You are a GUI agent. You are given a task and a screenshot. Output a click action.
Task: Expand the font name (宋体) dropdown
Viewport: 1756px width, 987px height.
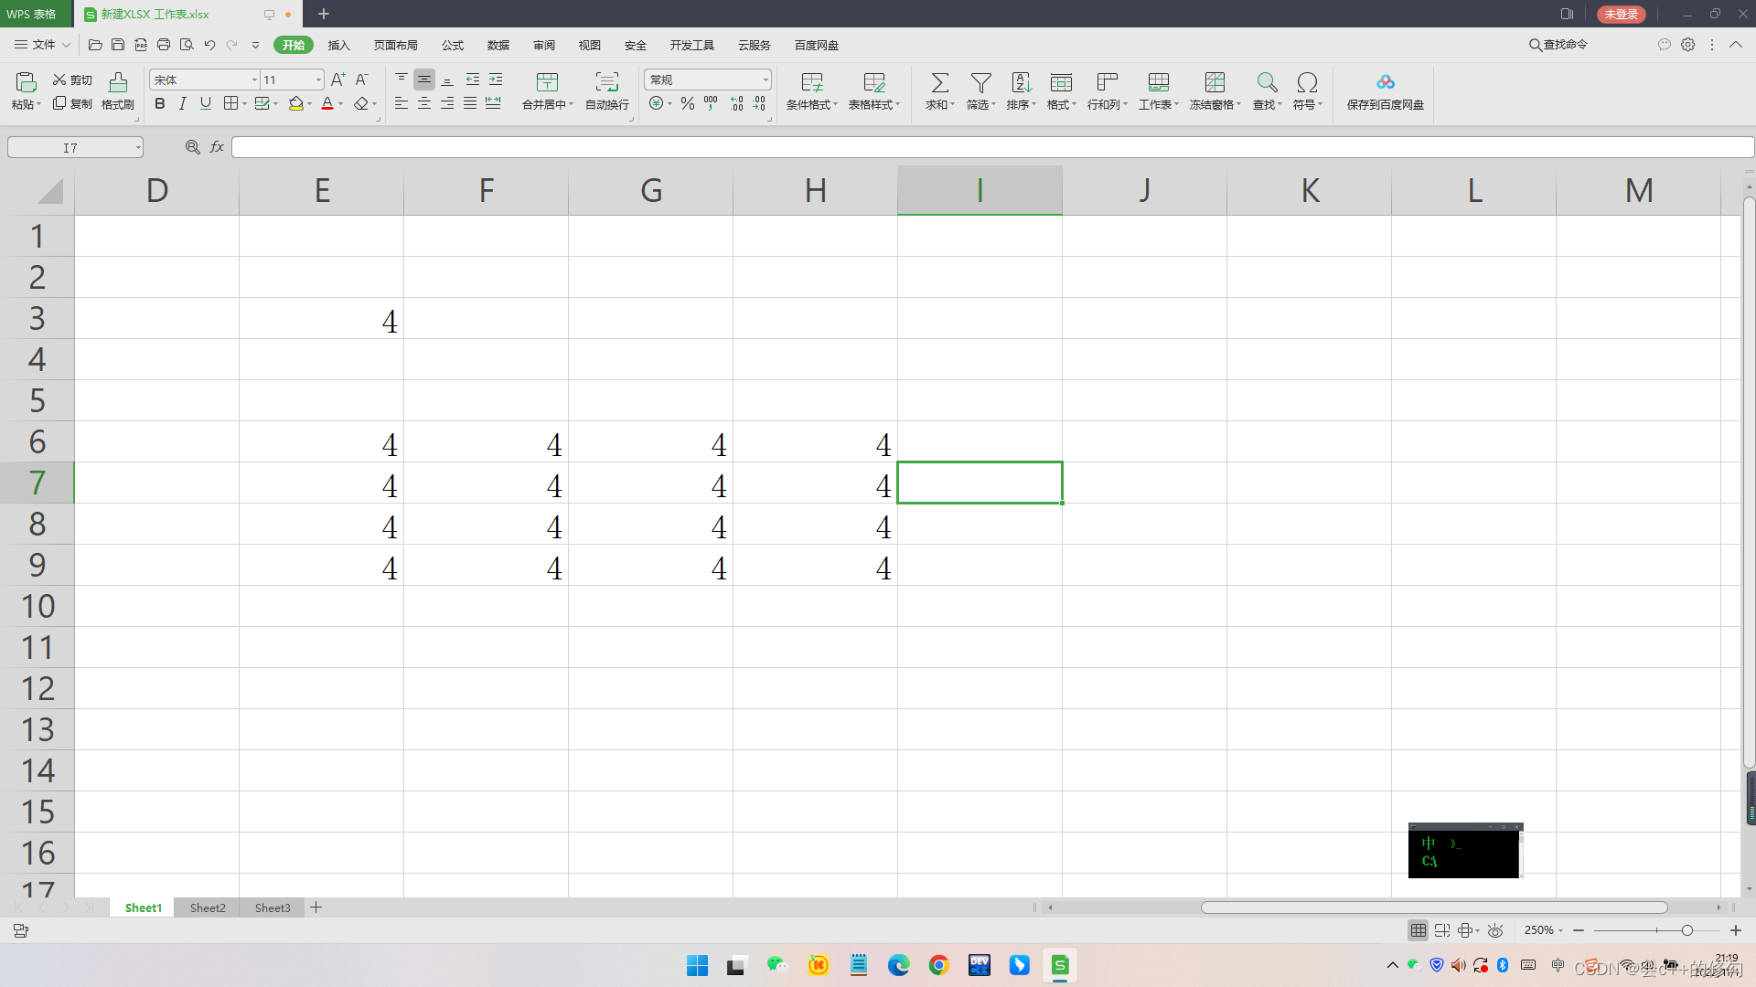click(x=254, y=80)
